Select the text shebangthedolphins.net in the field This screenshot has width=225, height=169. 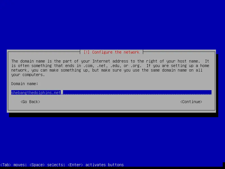[x=36, y=92]
